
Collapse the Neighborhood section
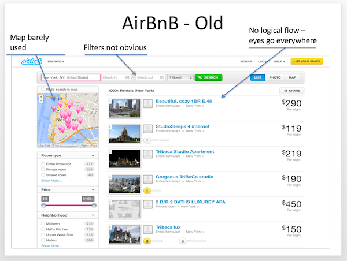(93, 215)
